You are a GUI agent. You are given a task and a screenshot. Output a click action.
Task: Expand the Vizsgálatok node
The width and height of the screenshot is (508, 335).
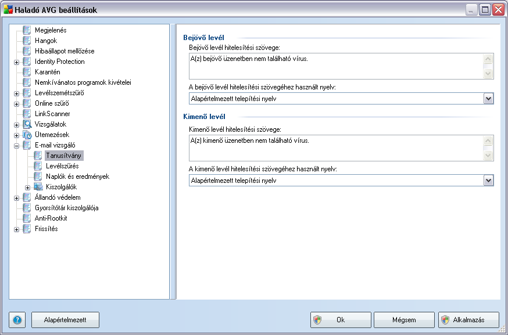pos(16,125)
